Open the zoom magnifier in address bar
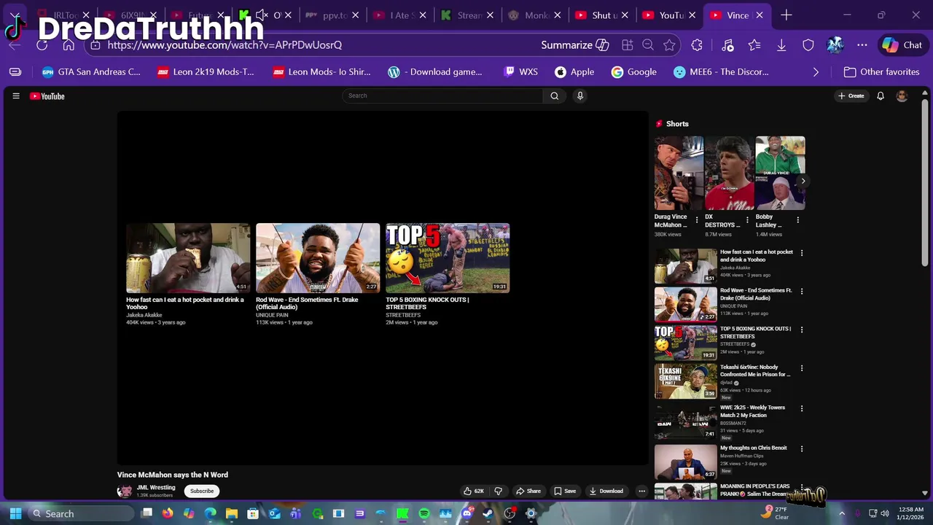The height and width of the screenshot is (525, 933). coord(648,44)
